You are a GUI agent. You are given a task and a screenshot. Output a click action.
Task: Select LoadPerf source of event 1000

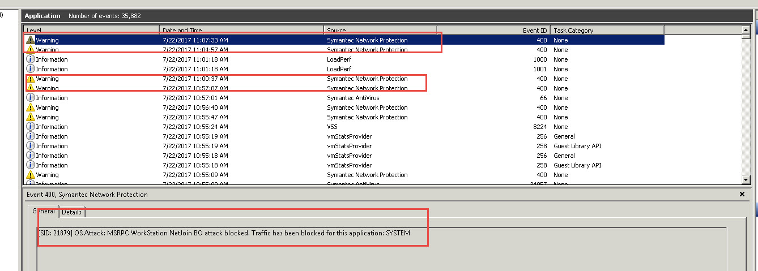(339, 59)
